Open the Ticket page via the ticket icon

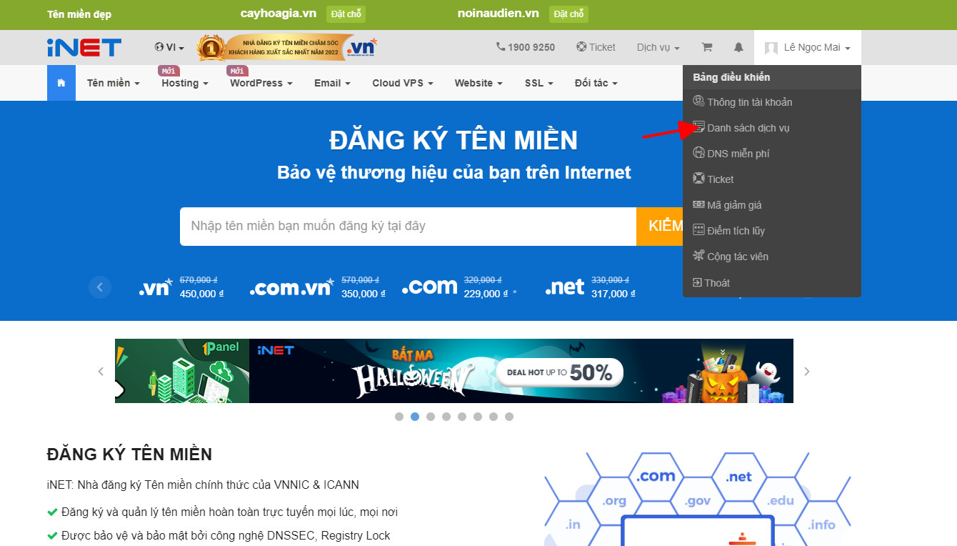point(596,47)
